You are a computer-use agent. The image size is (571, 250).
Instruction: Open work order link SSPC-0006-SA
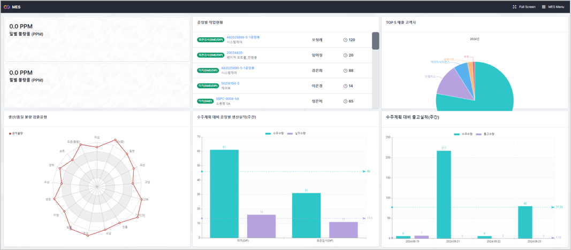[227, 99]
